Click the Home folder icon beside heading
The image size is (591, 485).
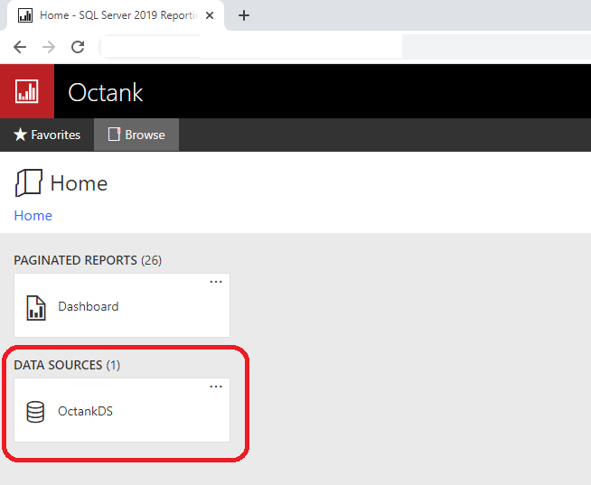(29, 182)
